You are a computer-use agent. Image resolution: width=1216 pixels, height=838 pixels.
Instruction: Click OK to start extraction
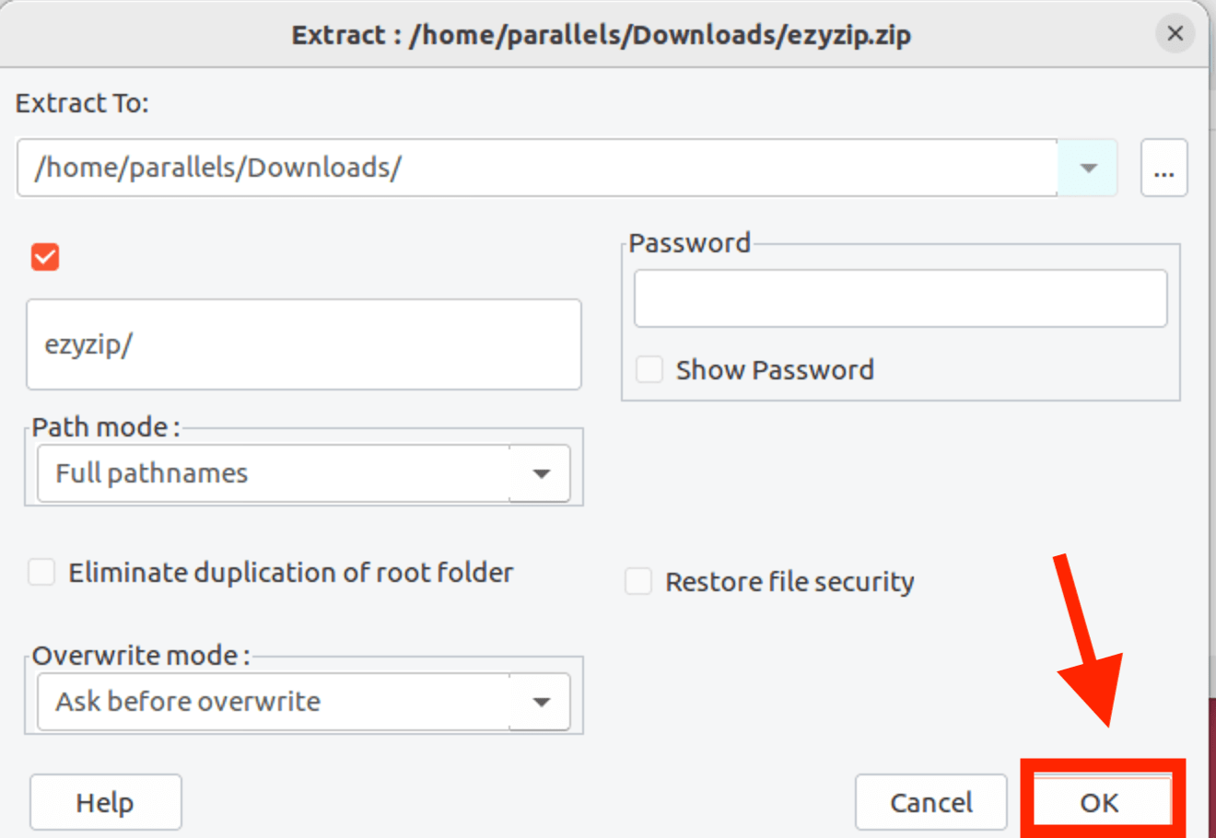1102,802
